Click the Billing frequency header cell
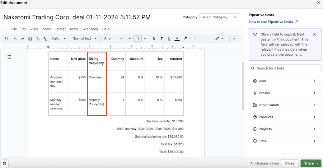Screen dimensions: 323x168 (x=97, y=61)
